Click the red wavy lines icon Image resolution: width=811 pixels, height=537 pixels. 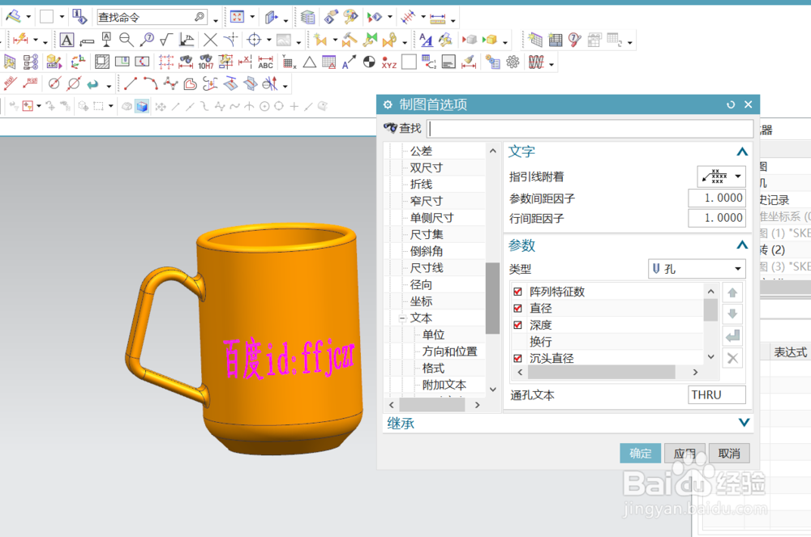(x=536, y=62)
